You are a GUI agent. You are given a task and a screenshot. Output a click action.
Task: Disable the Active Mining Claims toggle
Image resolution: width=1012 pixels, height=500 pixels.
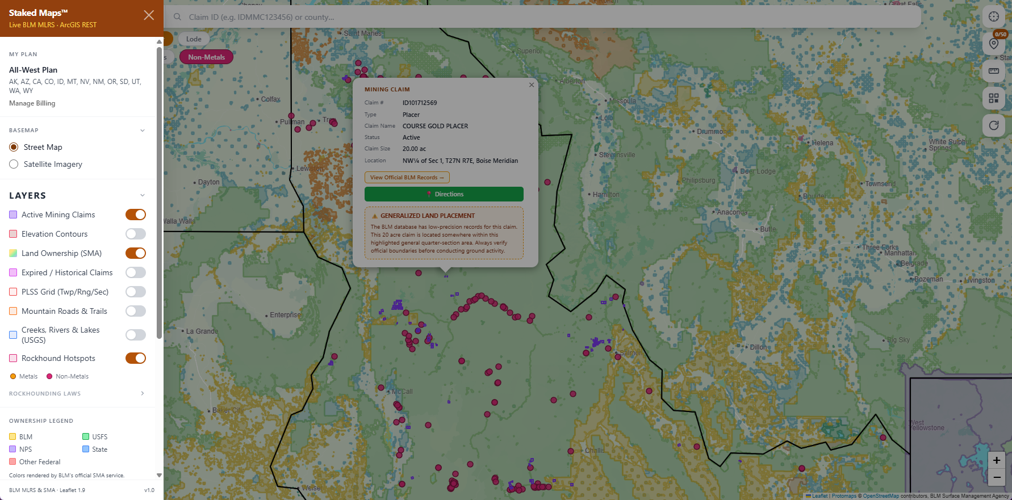[136, 215]
